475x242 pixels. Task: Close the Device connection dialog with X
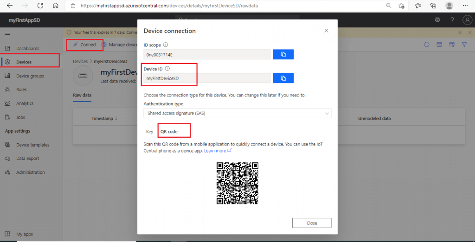(x=326, y=31)
